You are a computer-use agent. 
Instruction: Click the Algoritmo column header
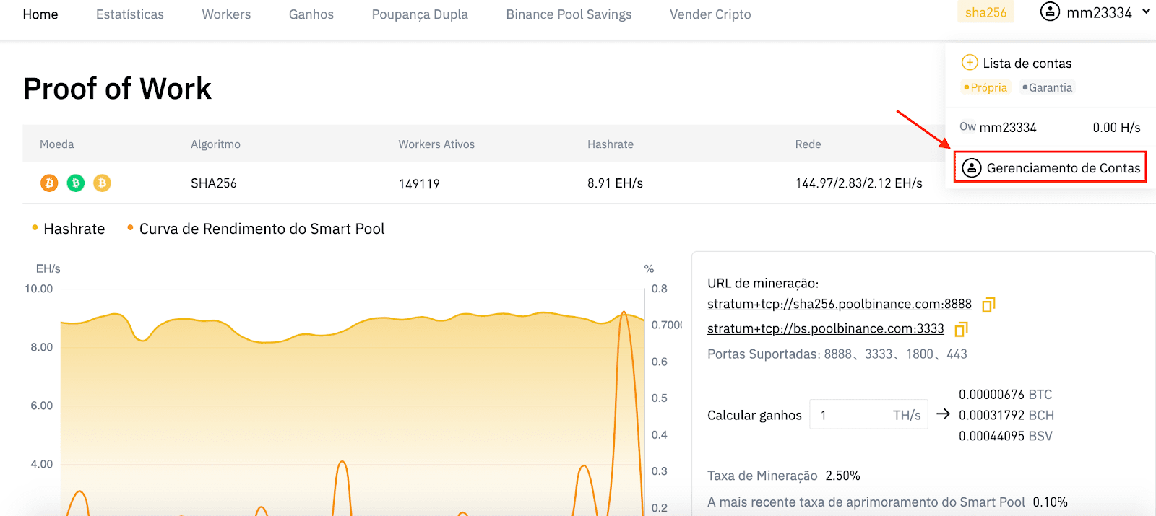[x=215, y=144]
